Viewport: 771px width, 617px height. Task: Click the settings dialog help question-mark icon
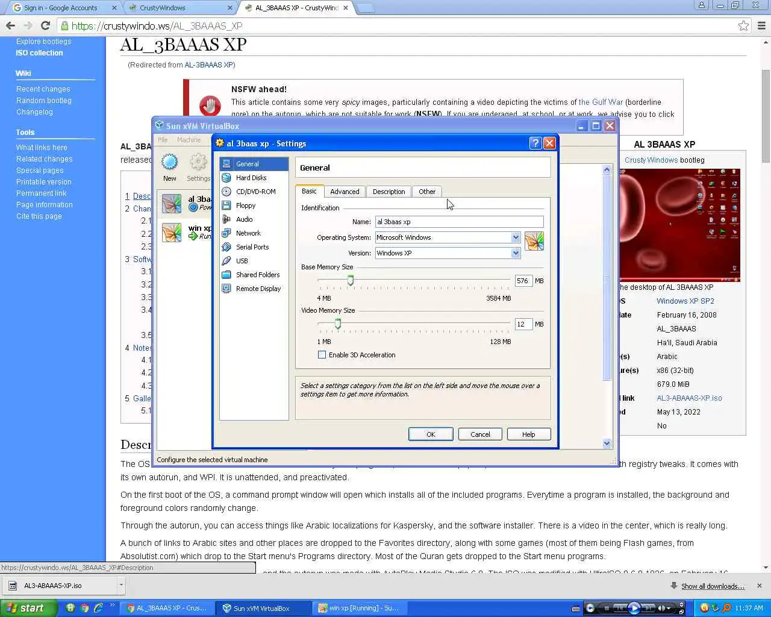coord(535,143)
